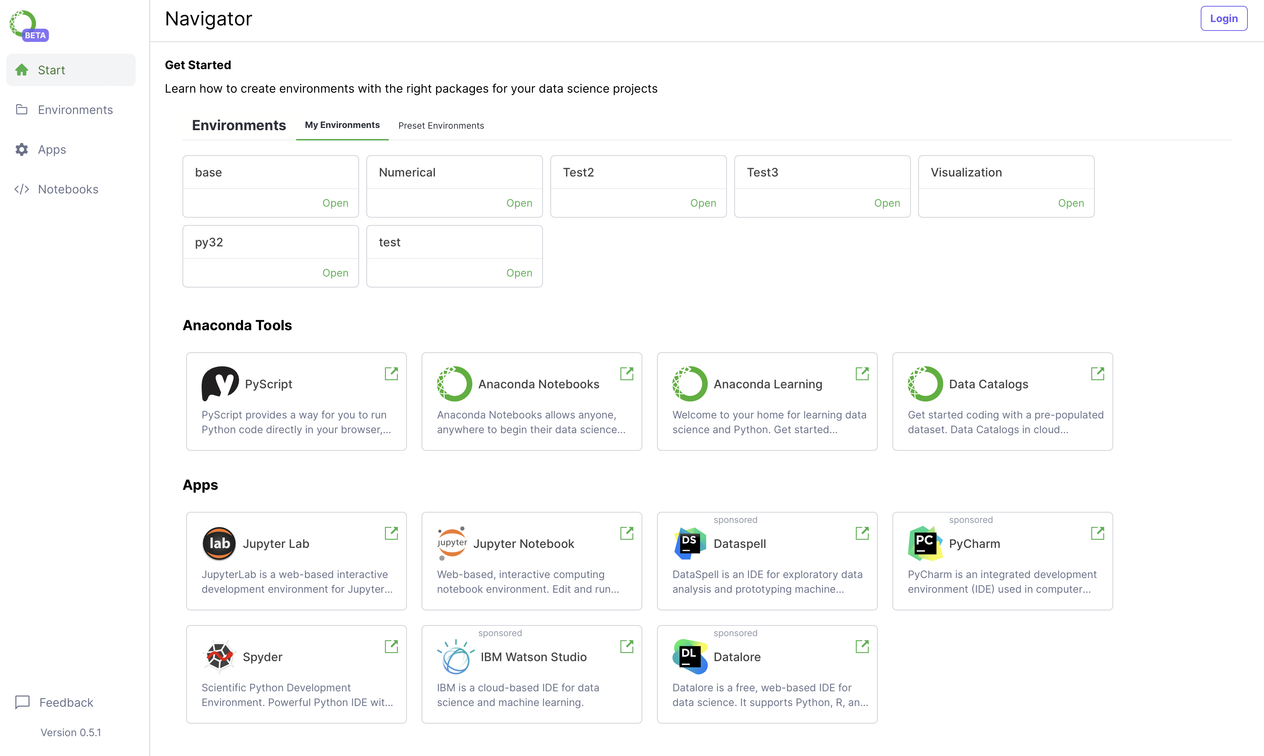Viewport: 1264px width, 756px height.
Task: Click the IBM Watson Studio logo
Action: 455,657
